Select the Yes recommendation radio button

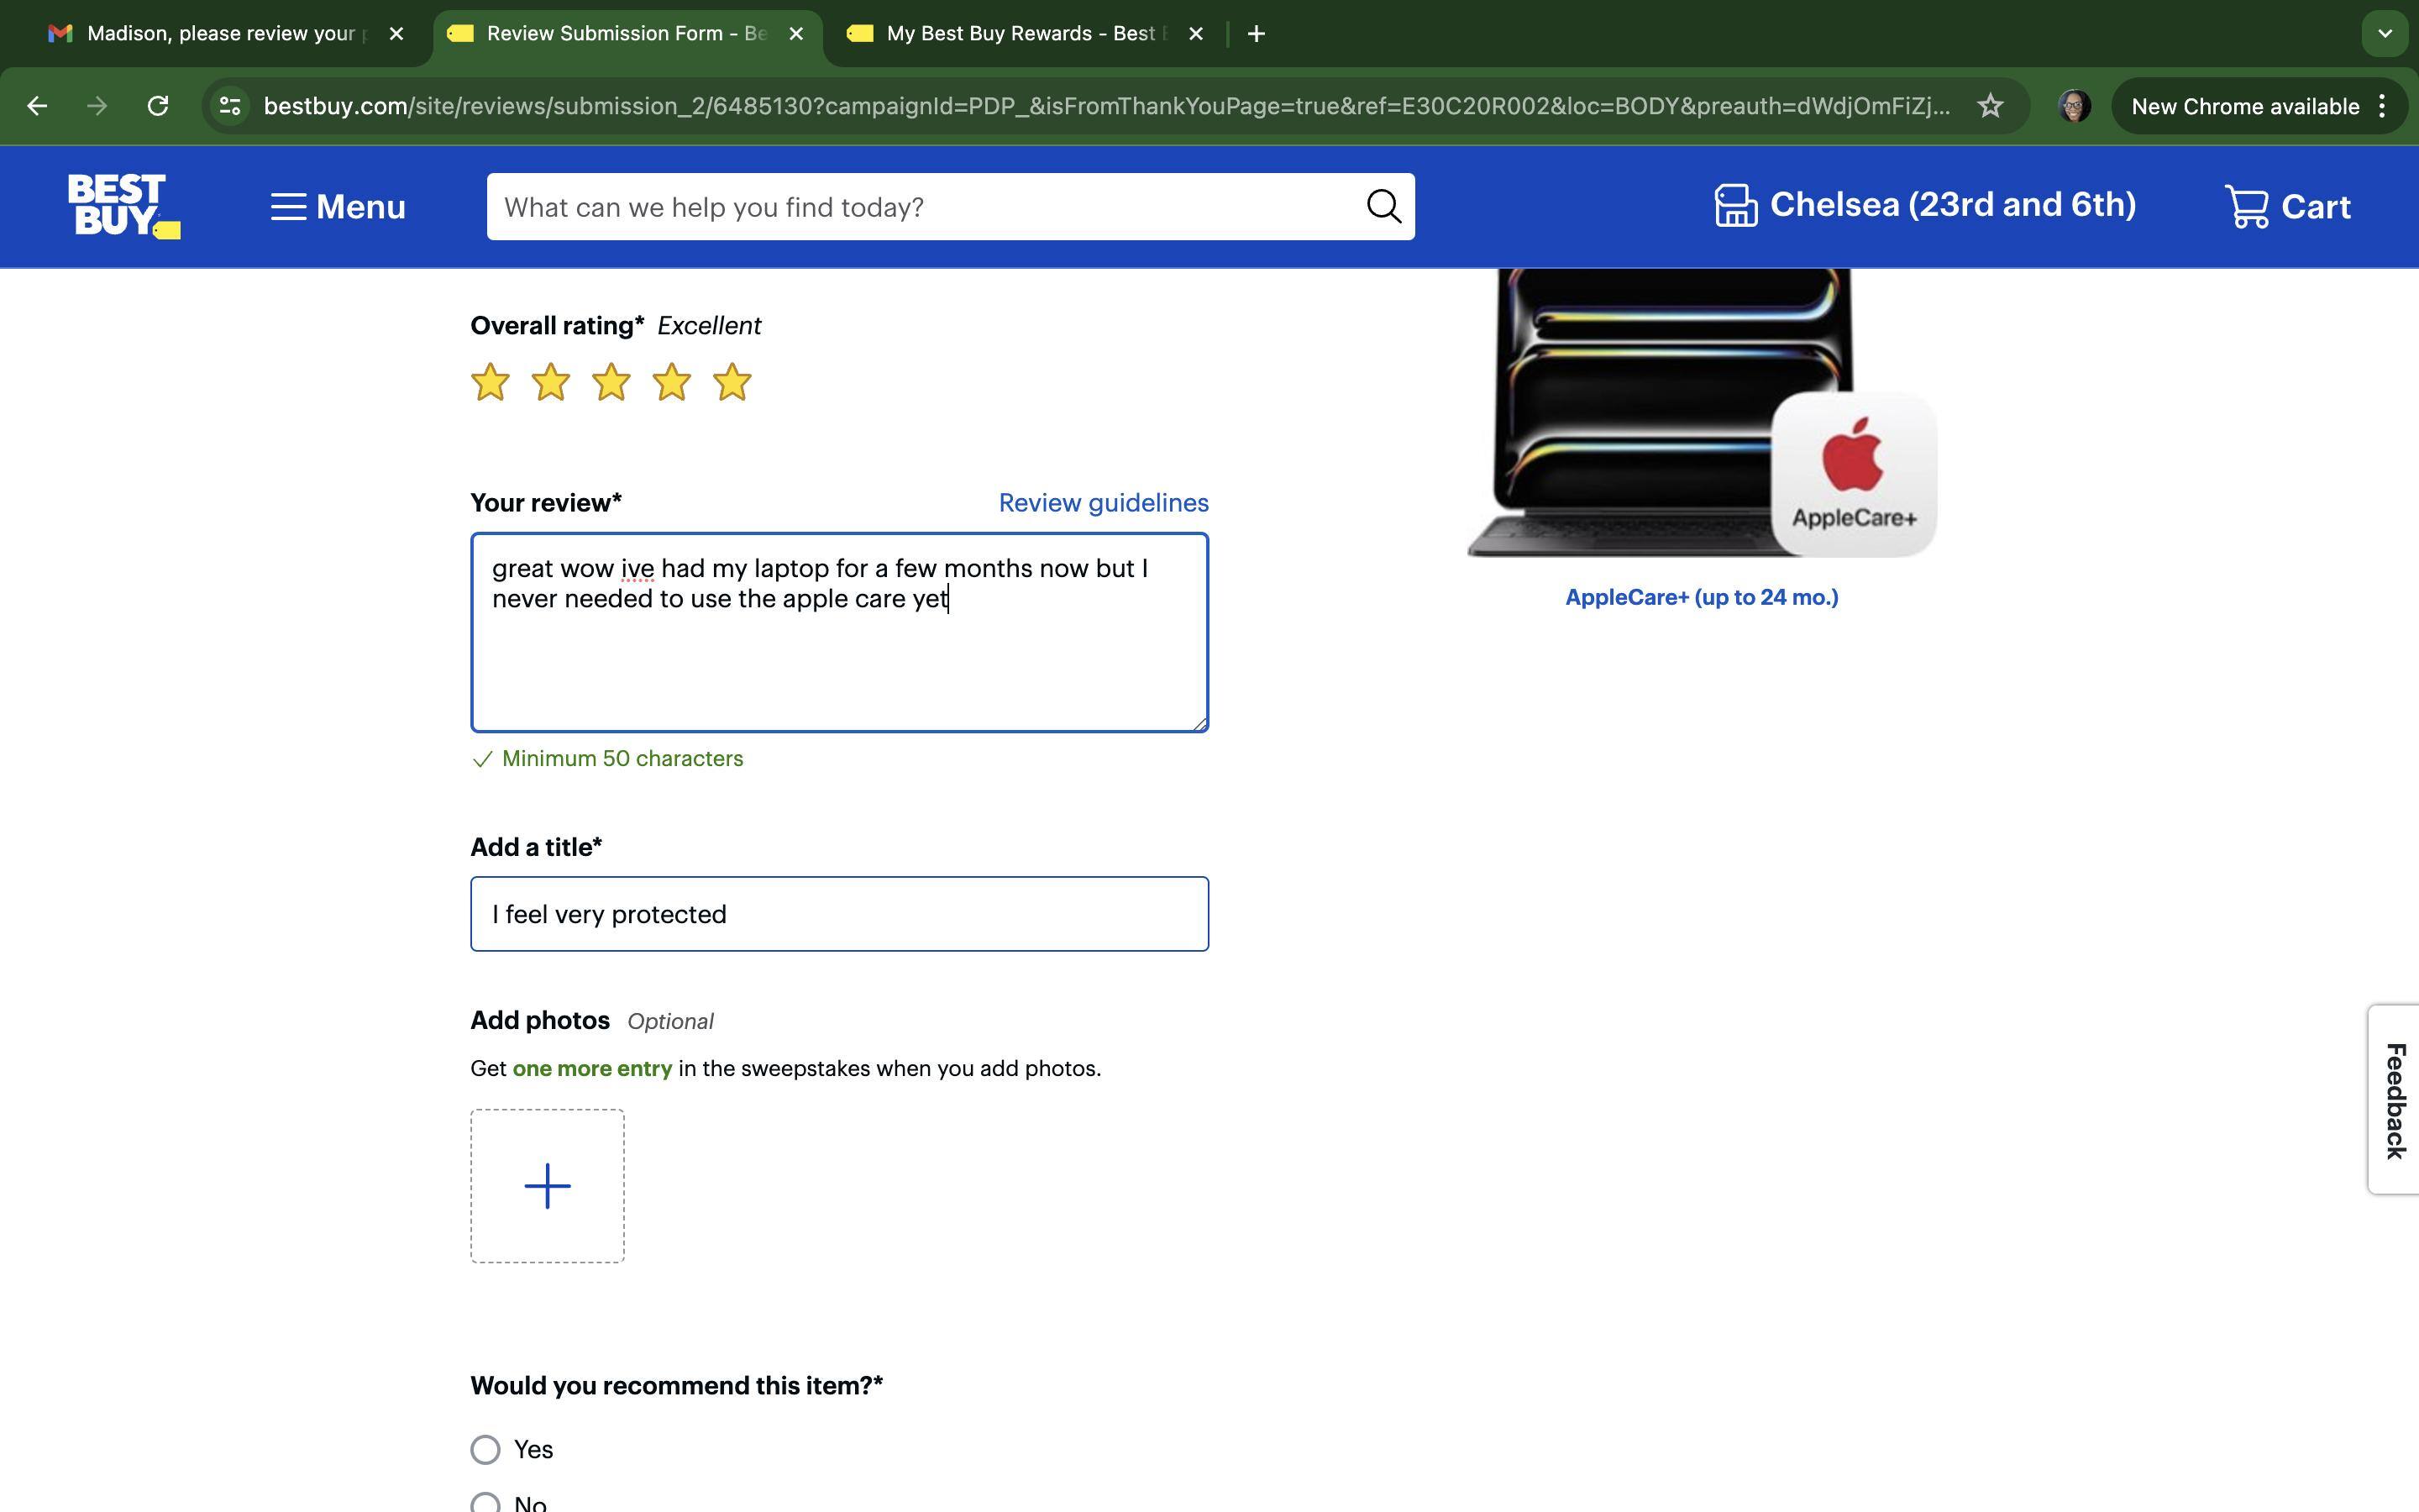point(485,1448)
